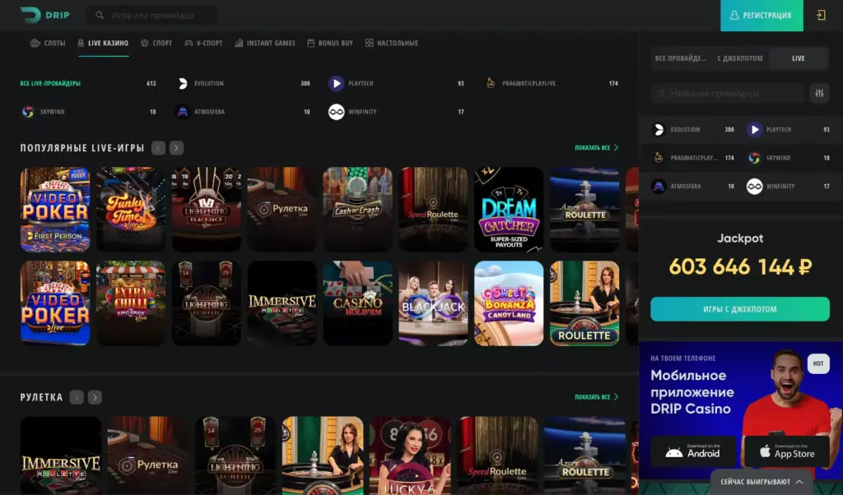
Task: Select Evolution provider icon in main list
Action: coord(183,83)
